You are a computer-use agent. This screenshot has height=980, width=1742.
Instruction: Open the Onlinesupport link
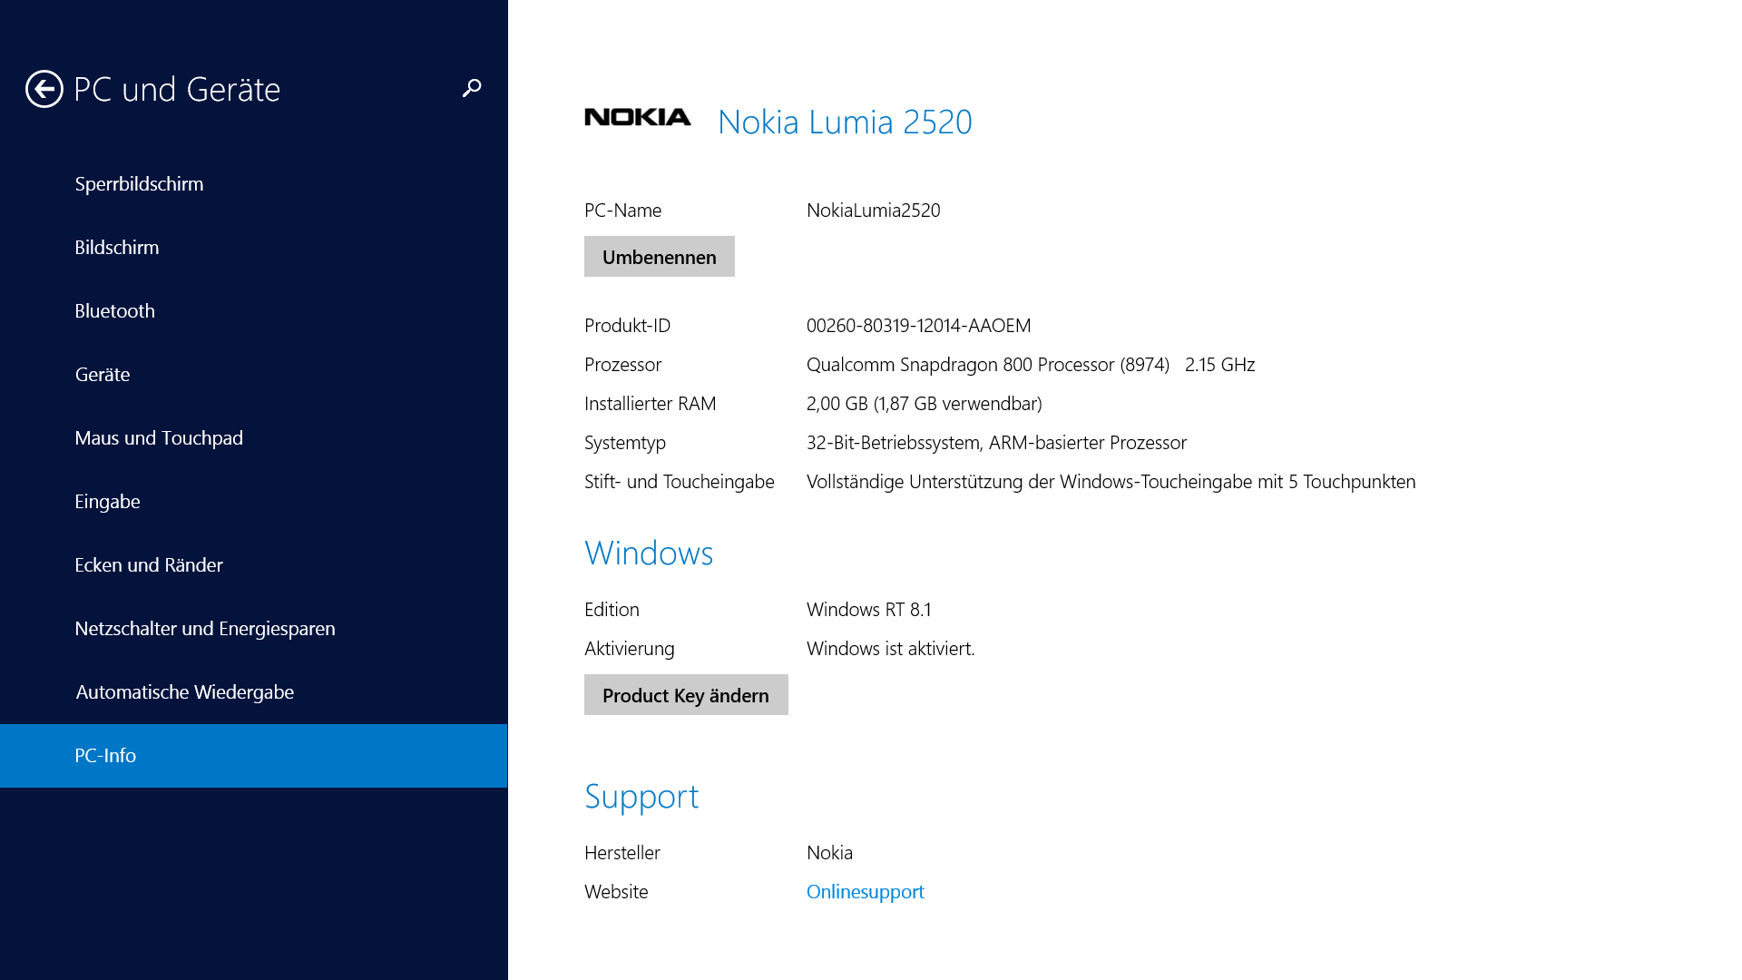[x=865, y=892]
